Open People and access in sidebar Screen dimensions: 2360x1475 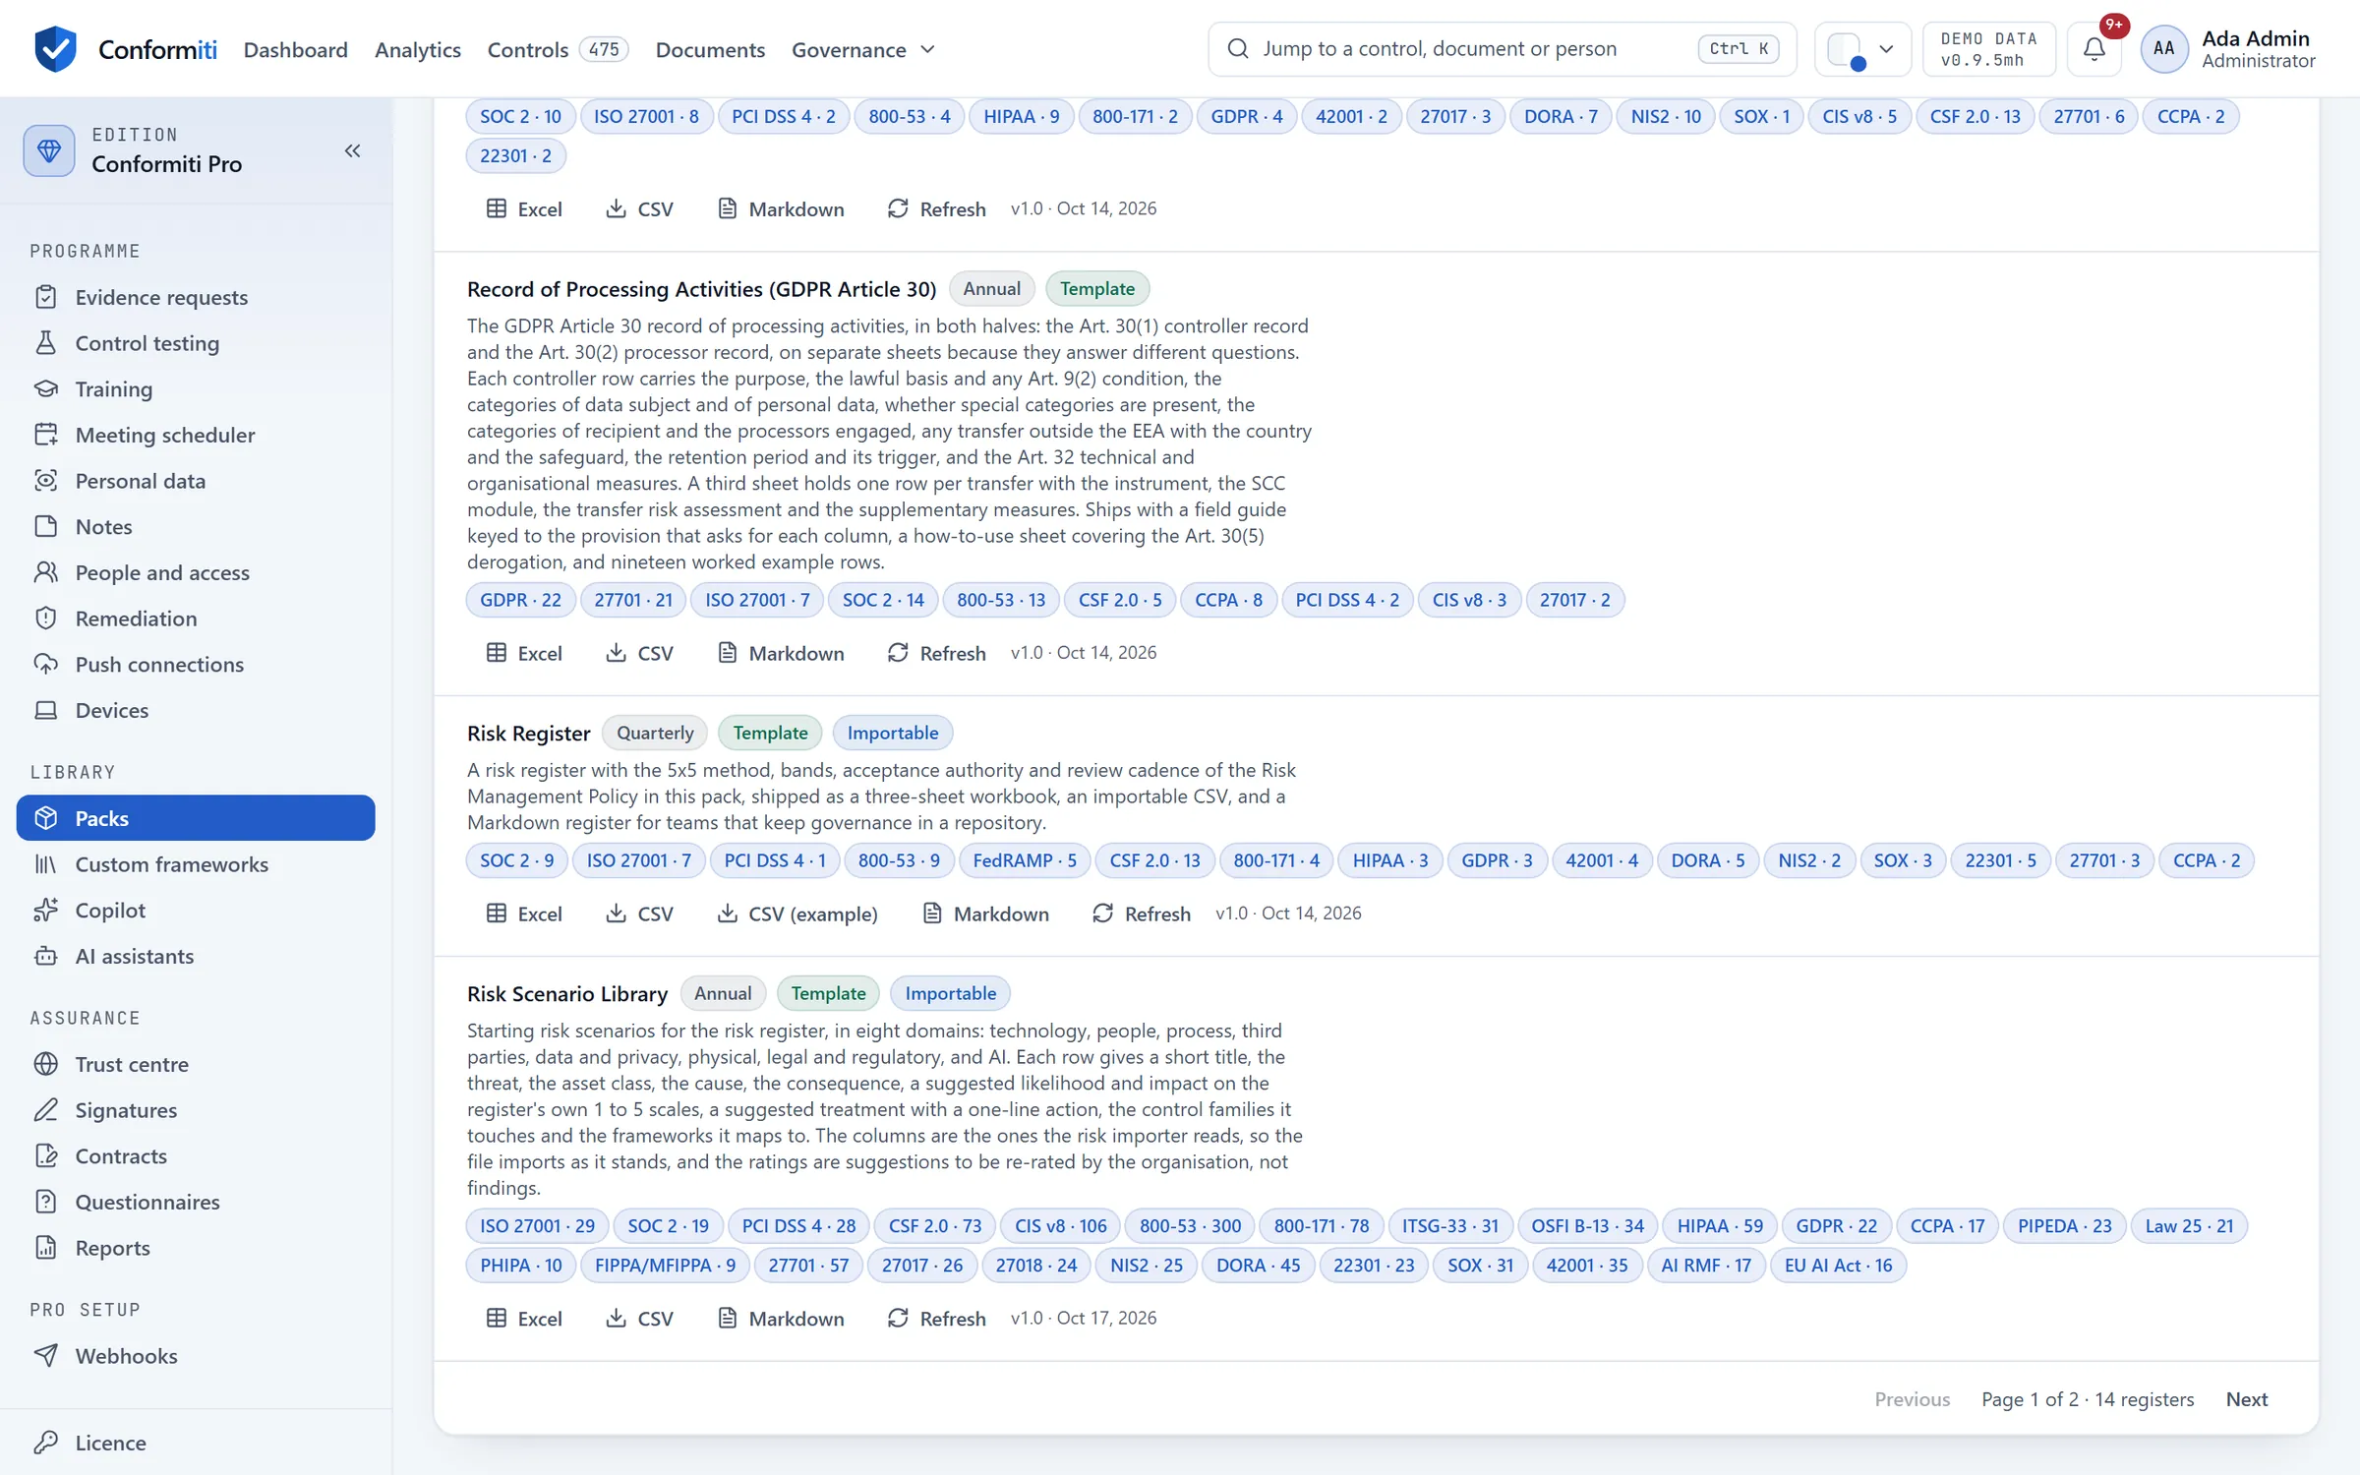pyautogui.click(x=196, y=572)
